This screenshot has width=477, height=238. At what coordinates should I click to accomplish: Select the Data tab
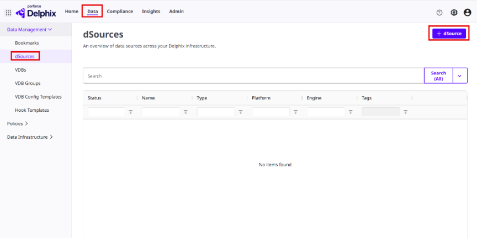(93, 12)
